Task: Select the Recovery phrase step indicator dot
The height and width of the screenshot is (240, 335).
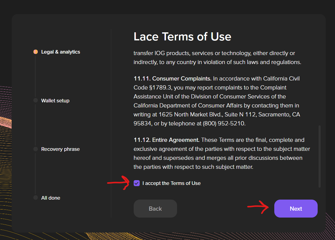Action: (x=36, y=149)
